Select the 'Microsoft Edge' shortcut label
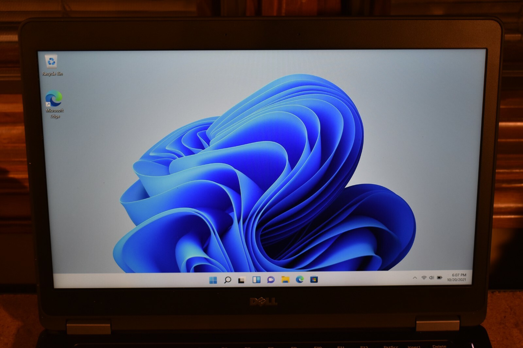 click(x=55, y=113)
